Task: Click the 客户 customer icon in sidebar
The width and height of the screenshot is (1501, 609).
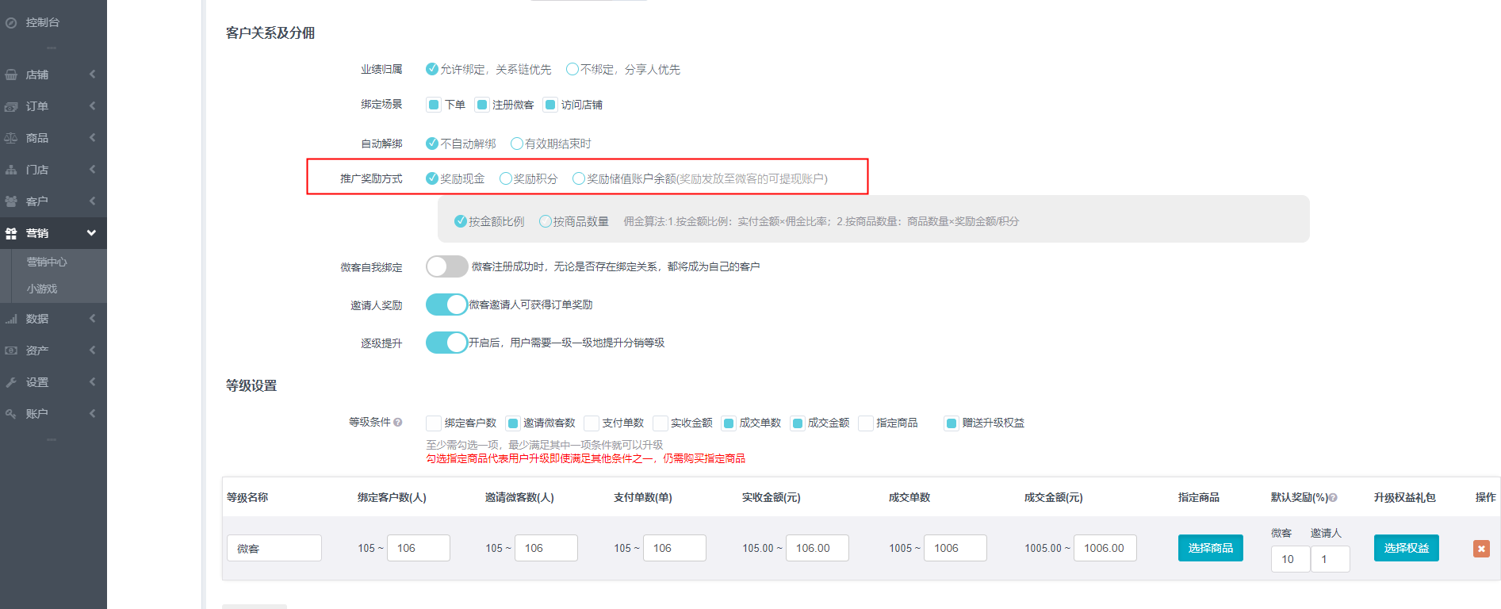Action: coord(11,201)
